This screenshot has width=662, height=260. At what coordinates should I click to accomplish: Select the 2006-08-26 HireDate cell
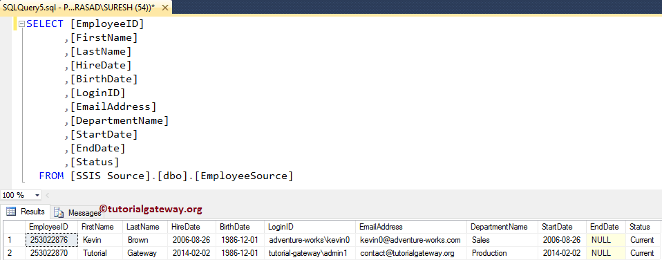point(191,240)
